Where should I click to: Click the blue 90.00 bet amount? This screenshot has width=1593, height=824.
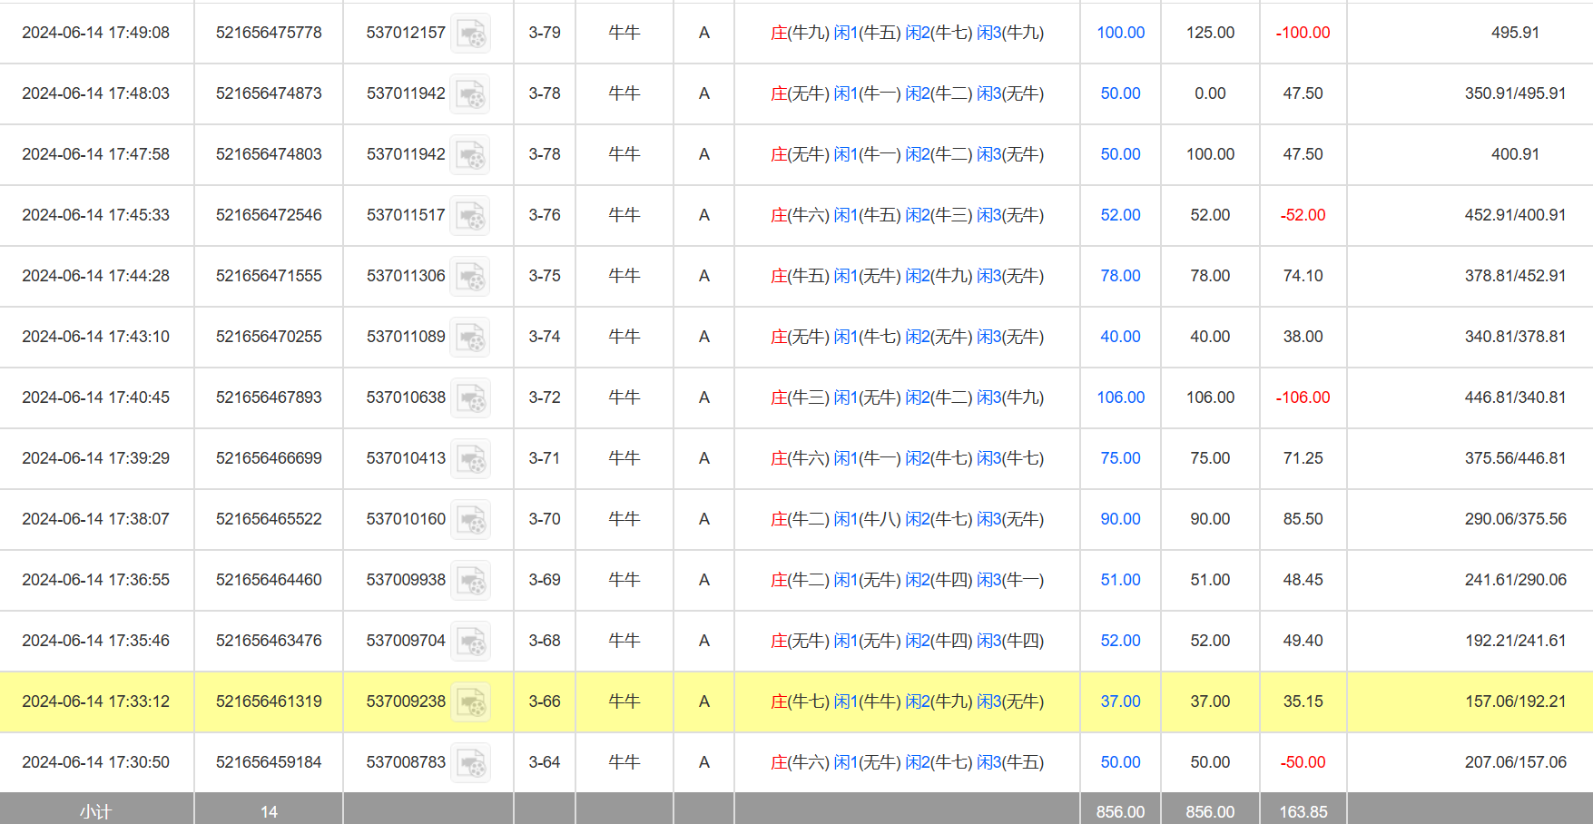pos(1120,519)
